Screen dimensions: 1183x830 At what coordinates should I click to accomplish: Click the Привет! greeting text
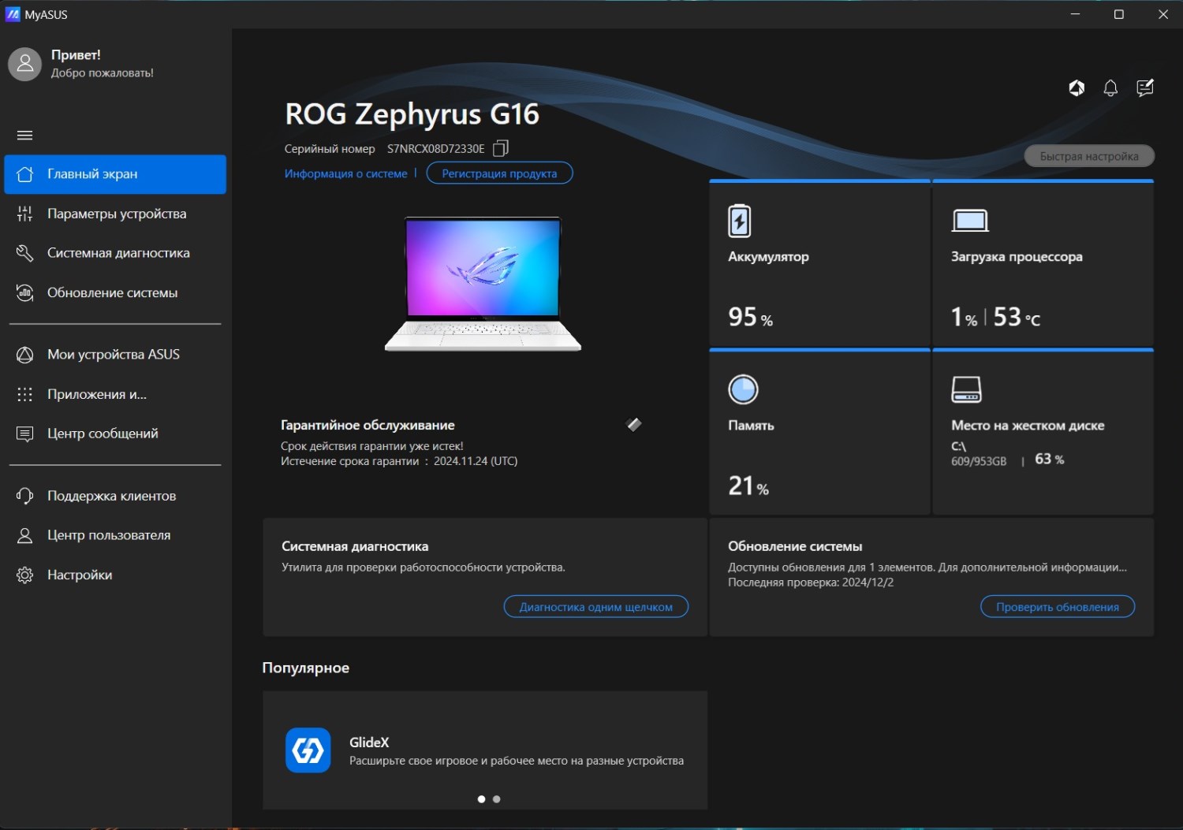[x=76, y=55]
